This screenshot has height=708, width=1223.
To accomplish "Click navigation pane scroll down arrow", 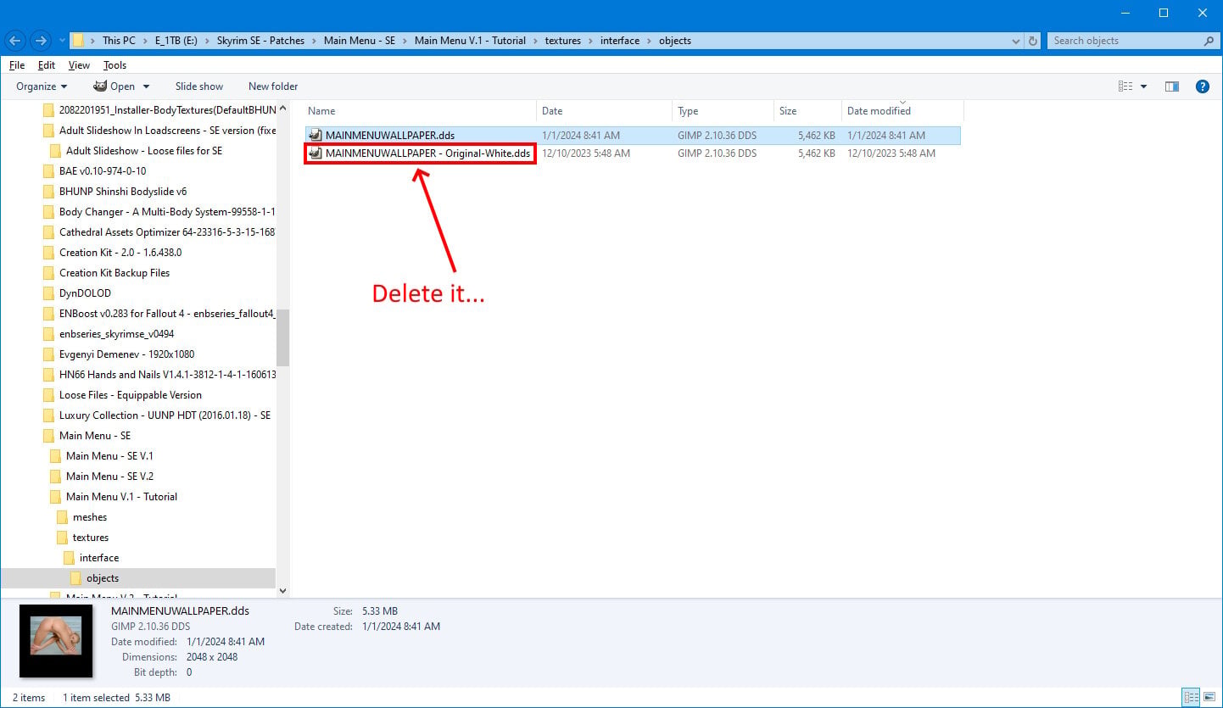I will (x=283, y=591).
